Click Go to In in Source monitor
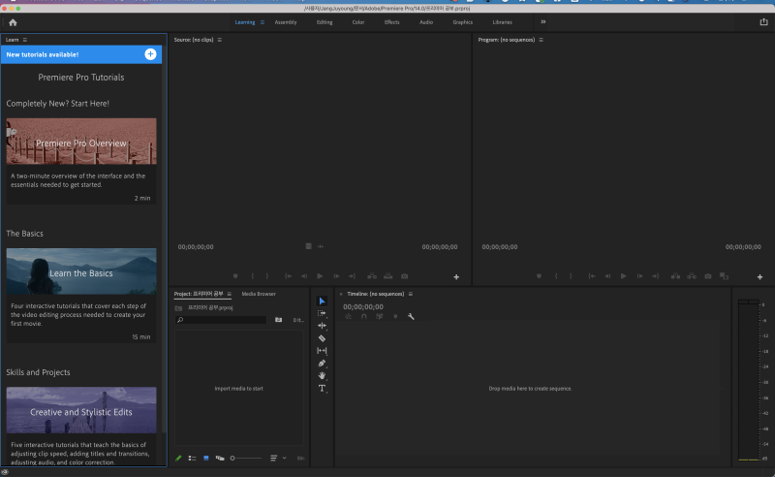Screen dimensions: 775x477 (288, 276)
